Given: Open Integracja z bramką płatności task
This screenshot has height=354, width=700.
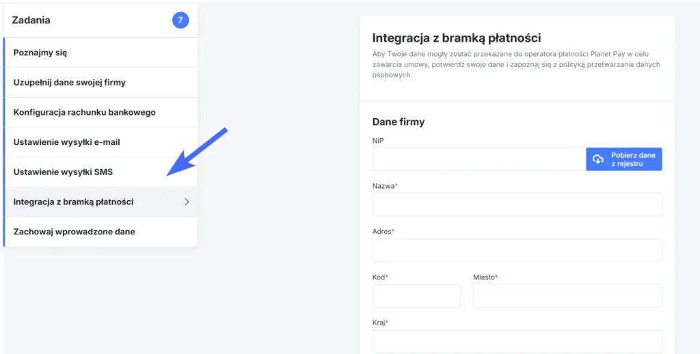Looking at the screenshot, I should [73, 202].
